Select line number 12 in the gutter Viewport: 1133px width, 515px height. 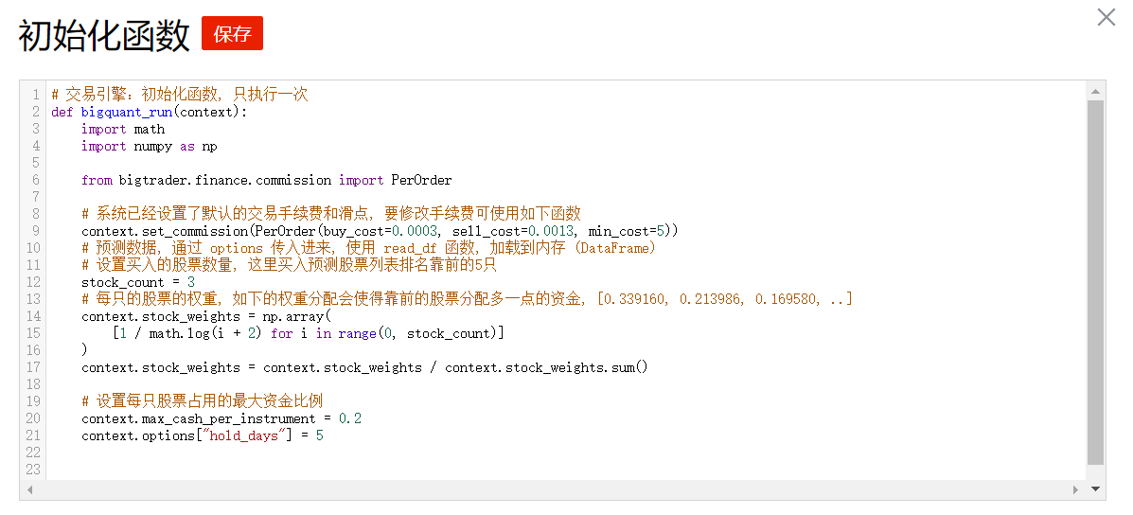(33, 282)
